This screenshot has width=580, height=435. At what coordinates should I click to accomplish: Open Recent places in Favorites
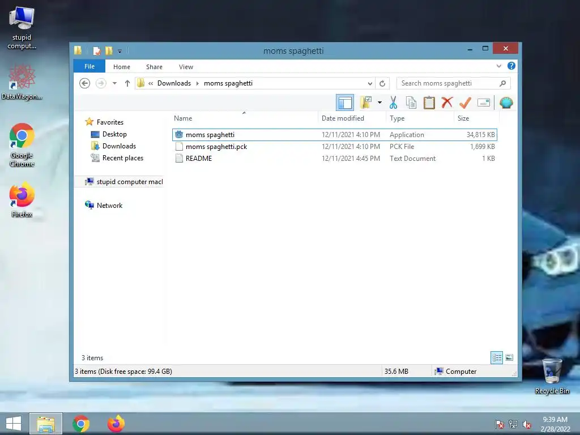click(123, 158)
